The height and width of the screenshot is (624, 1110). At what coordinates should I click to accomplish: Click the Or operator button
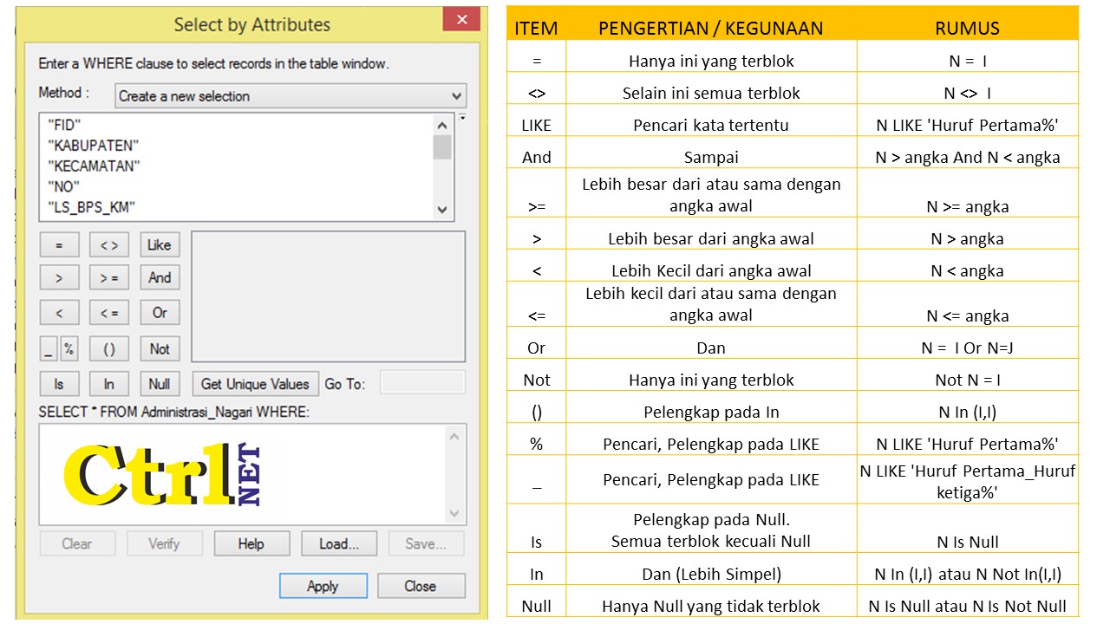click(159, 312)
